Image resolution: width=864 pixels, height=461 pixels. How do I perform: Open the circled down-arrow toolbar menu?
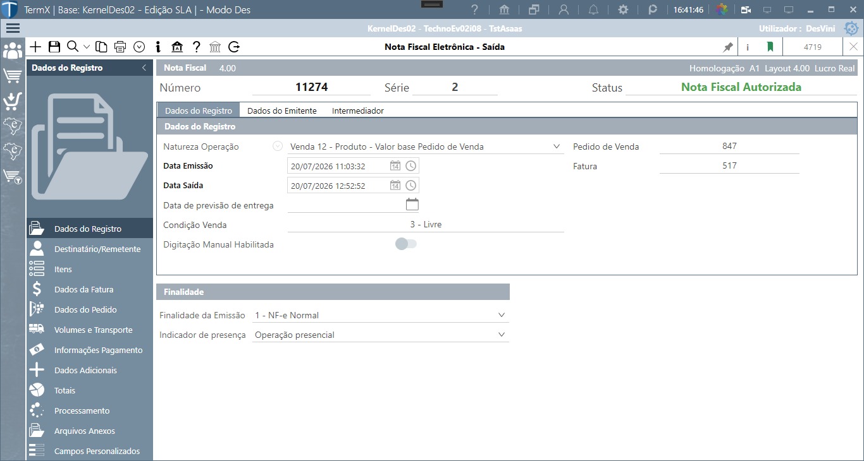pyautogui.click(x=140, y=47)
